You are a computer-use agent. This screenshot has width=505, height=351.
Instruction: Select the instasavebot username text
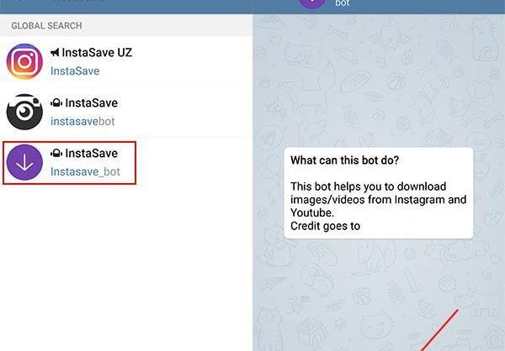pos(82,121)
